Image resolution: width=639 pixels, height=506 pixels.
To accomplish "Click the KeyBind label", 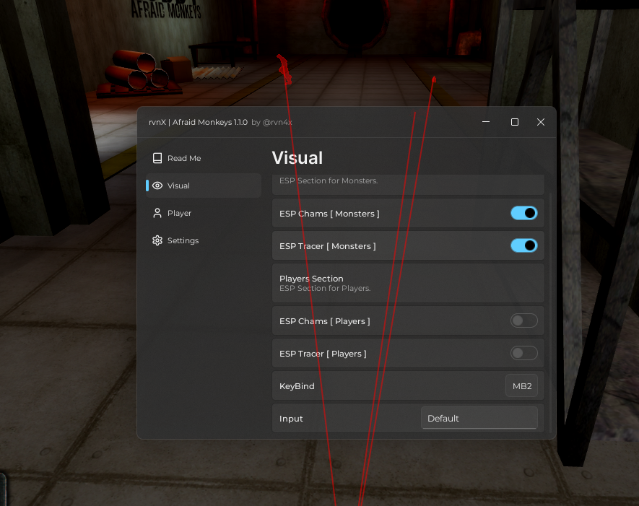I will coord(297,386).
